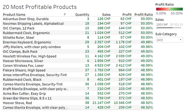Screen dimensions: 185x112
Task: Click the 49.92% profit ratio cell
Action: coord(147,51)
